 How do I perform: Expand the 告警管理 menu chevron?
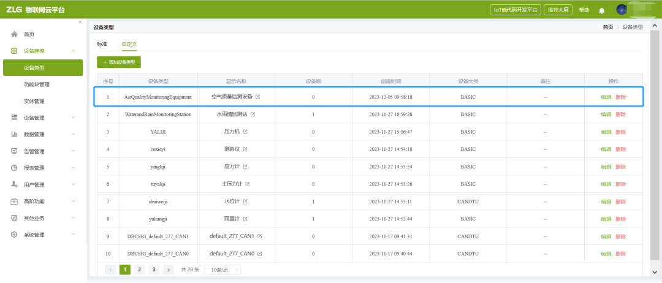[x=74, y=151]
